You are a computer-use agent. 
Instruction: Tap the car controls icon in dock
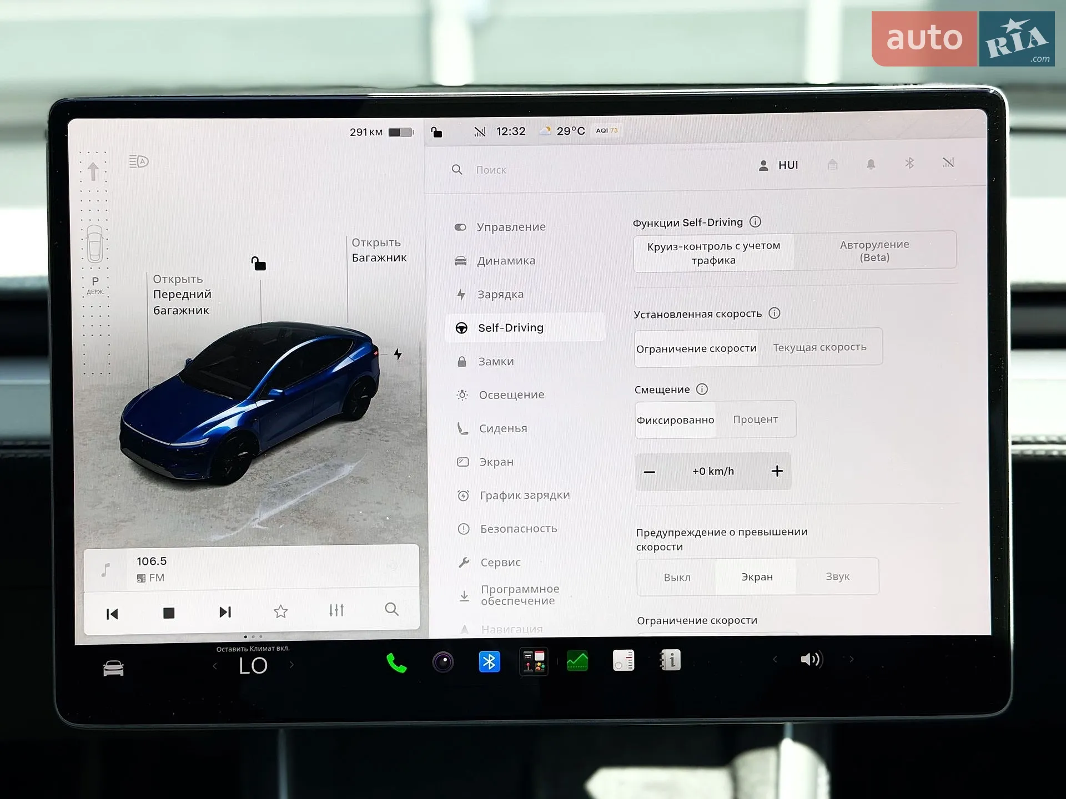coord(113,668)
